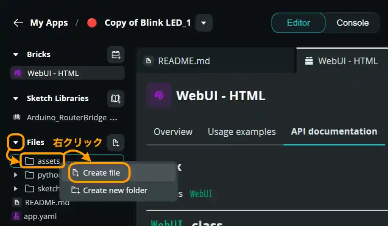Click the app.yaml flask icon

(17, 216)
